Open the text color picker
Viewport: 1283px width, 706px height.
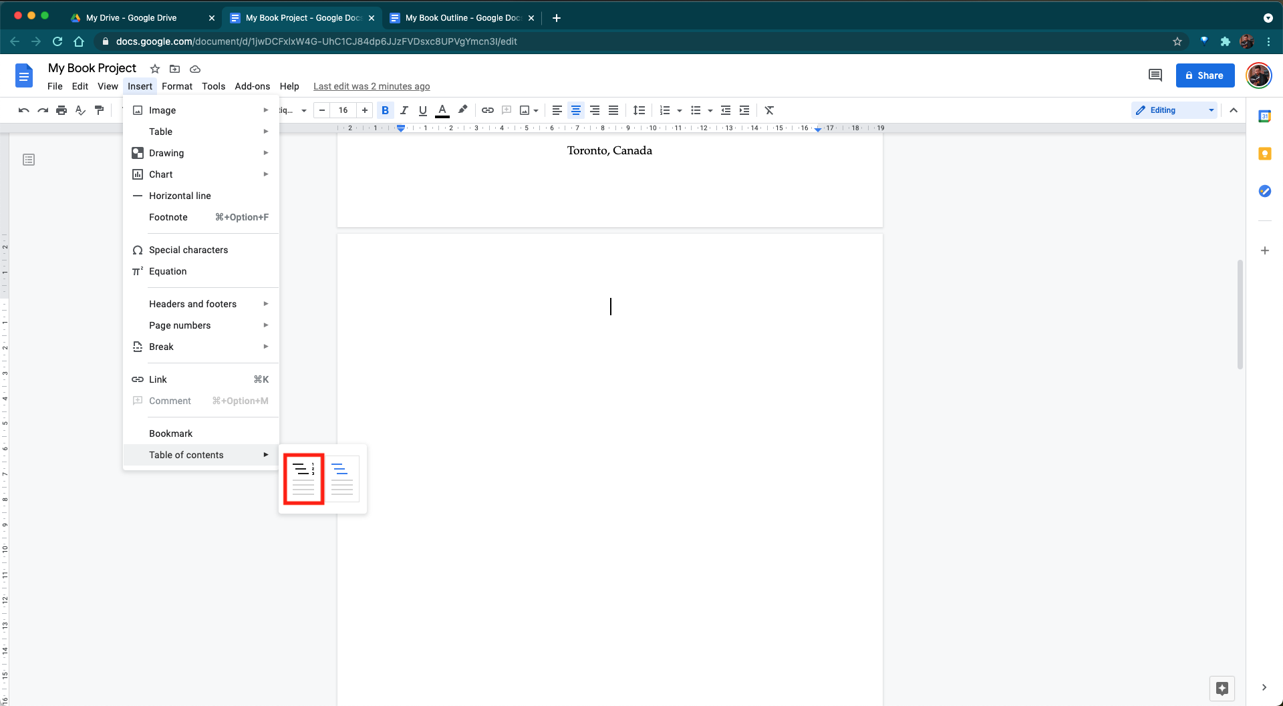click(442, 110)
